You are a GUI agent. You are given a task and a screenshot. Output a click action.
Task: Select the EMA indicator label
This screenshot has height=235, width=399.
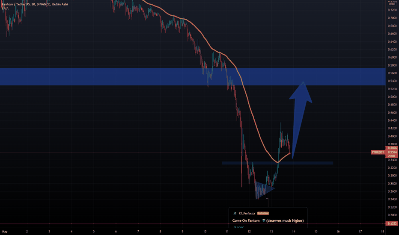click(x=5, y=9)
